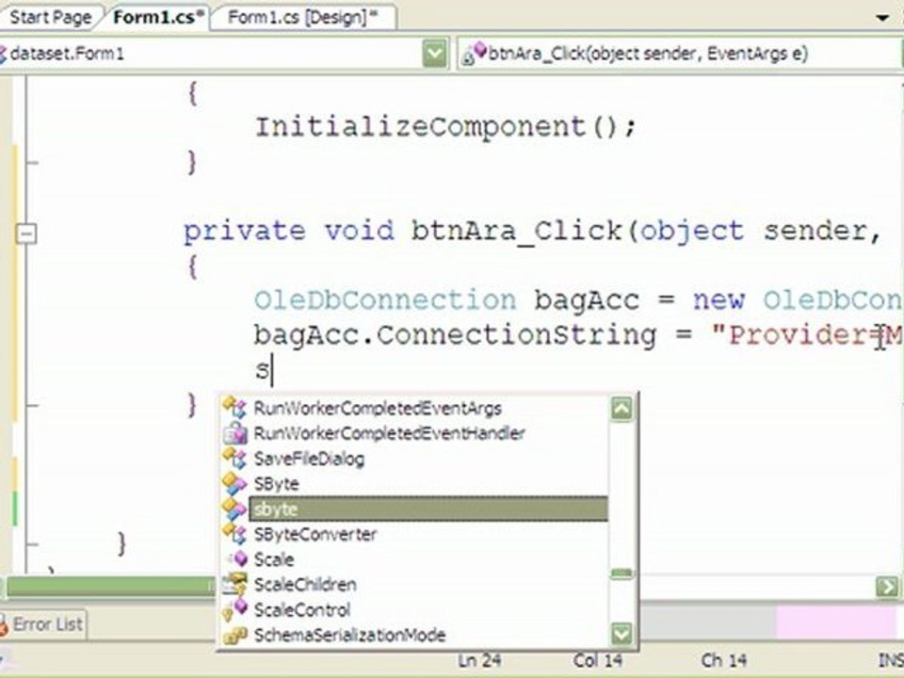Switch to the Start Page tab
The height and width of the screenshot is (678, 904).
pyautogui.click(x=51, y=17)
